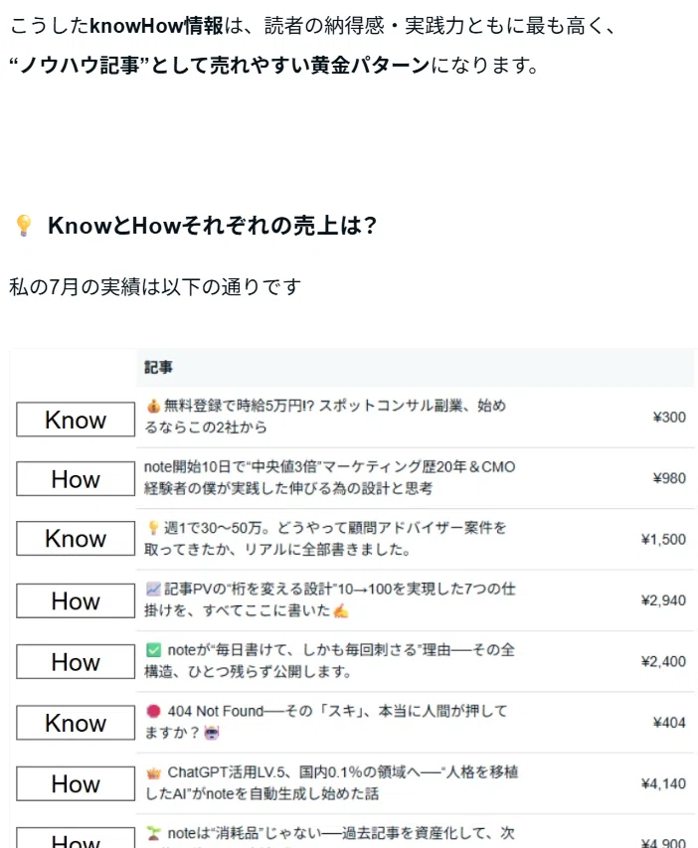Click the ¥4,140 price value
The height and width of the screenshot is (848, 698).
coord(663,784)
